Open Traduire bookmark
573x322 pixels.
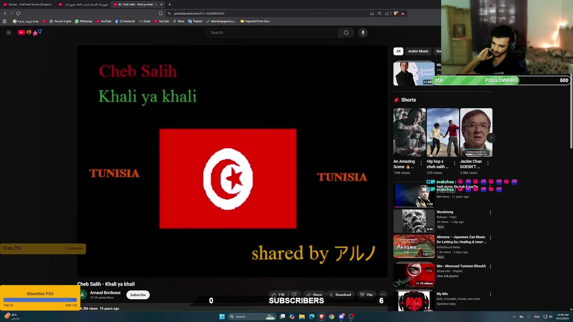195,21
